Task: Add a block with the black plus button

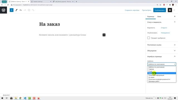Action: coord(104,35)
